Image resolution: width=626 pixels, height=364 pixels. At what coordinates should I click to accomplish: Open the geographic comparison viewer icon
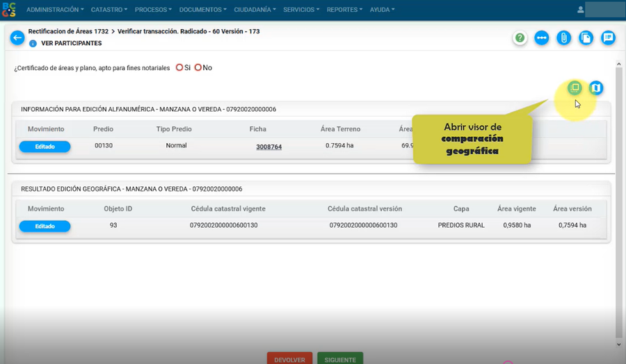point(575,88)
